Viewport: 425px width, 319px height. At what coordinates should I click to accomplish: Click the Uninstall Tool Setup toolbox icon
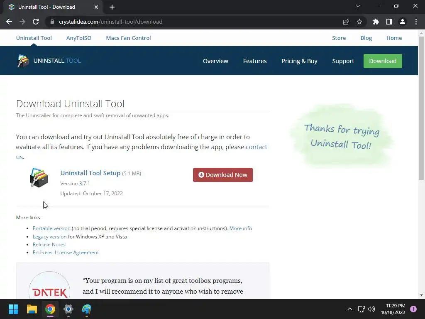tap(39, 178)
